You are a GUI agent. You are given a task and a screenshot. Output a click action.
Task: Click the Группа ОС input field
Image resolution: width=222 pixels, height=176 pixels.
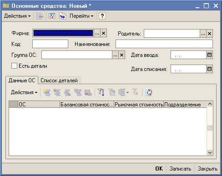tap(77, 55)
